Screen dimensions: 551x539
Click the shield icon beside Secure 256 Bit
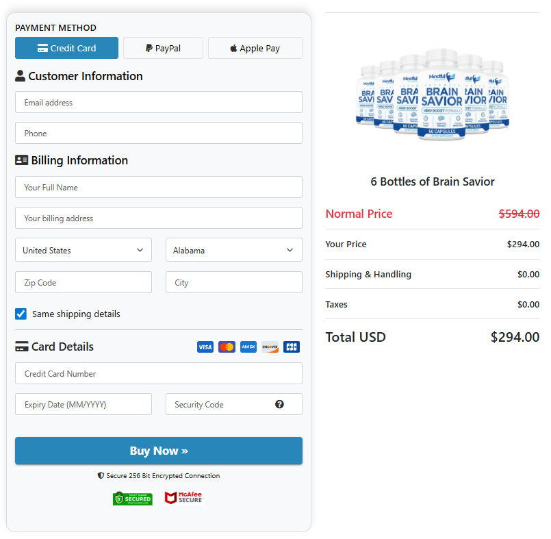(x=101, y=476)
